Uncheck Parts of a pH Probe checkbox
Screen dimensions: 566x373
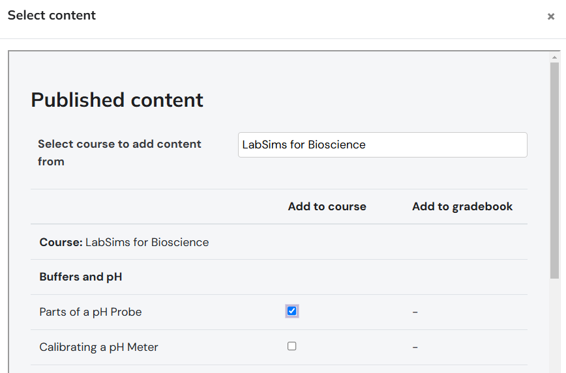coord(291,311)
